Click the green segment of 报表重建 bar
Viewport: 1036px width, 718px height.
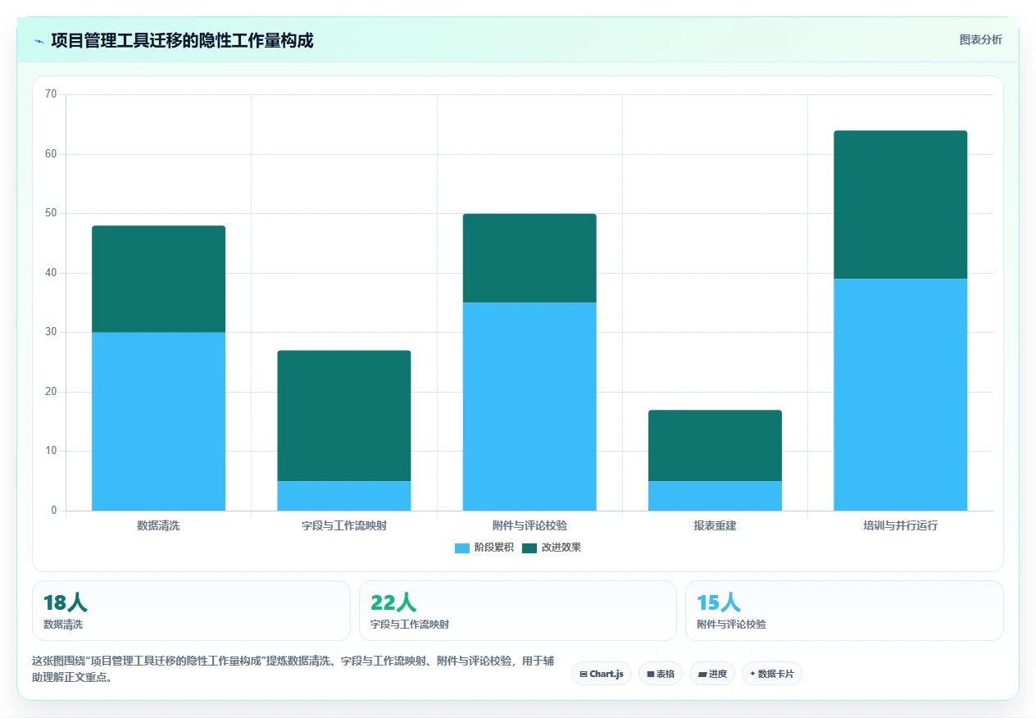[715, 445]
